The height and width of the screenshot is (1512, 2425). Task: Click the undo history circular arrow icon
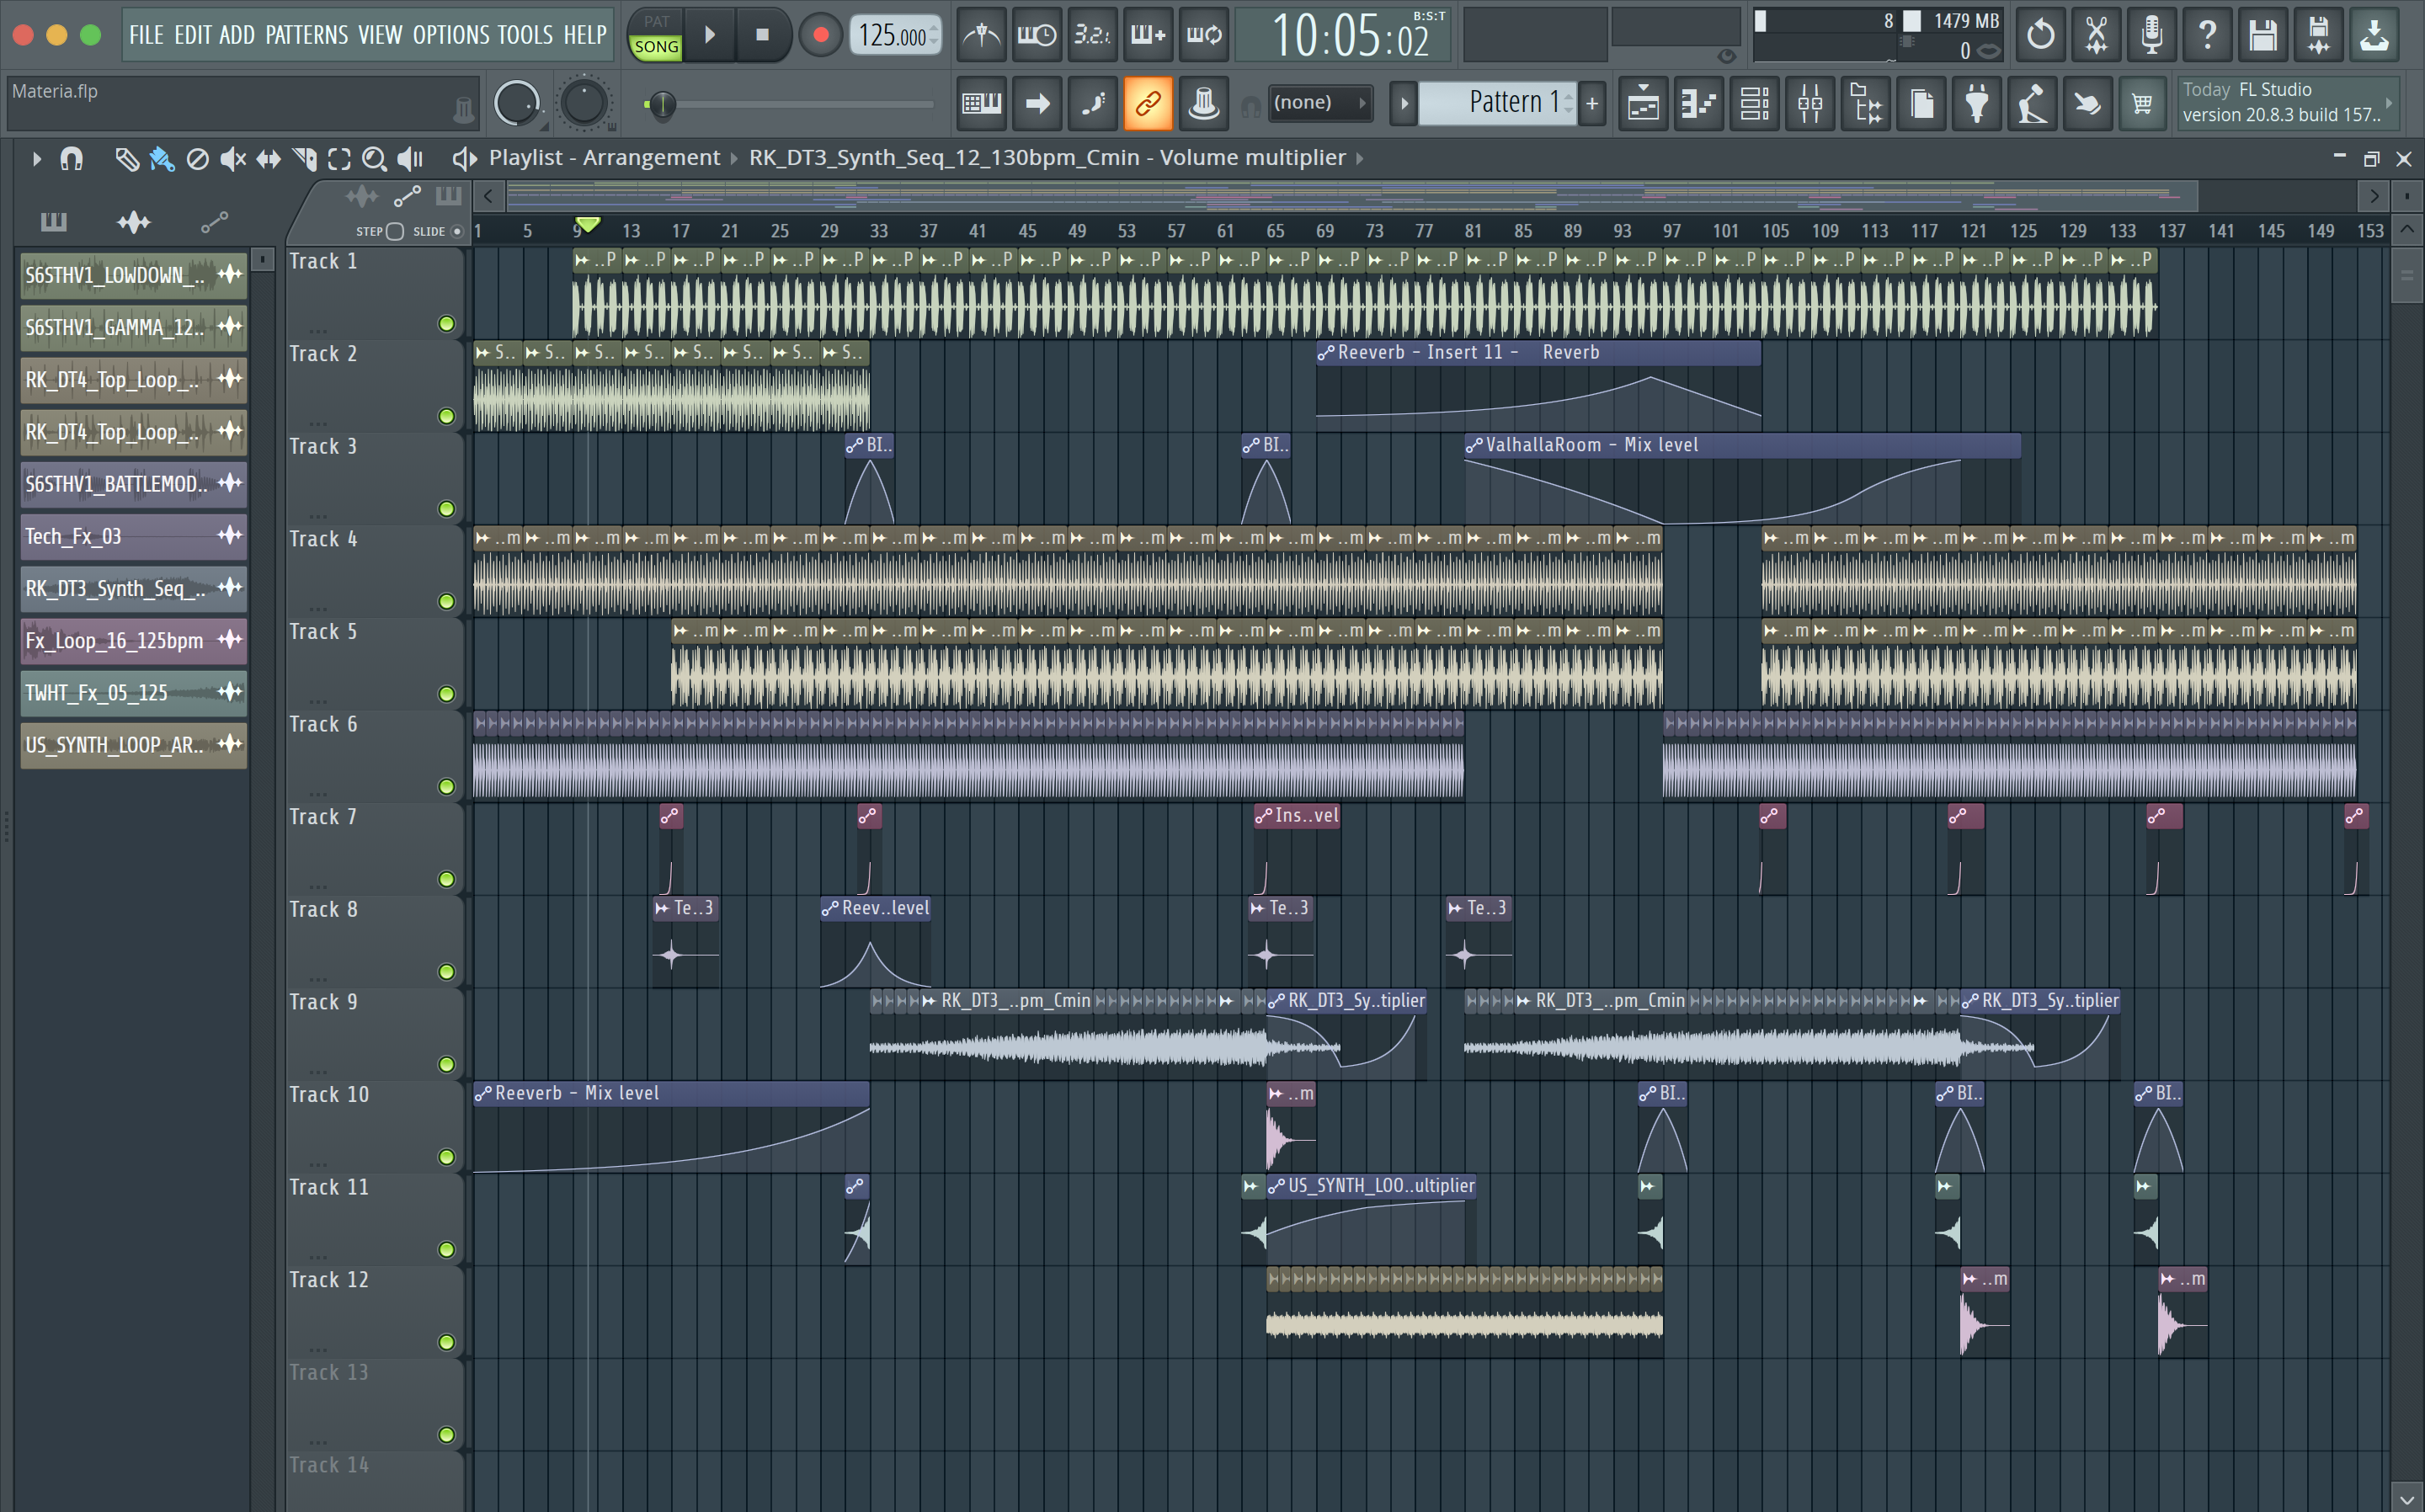point(2041,35)
